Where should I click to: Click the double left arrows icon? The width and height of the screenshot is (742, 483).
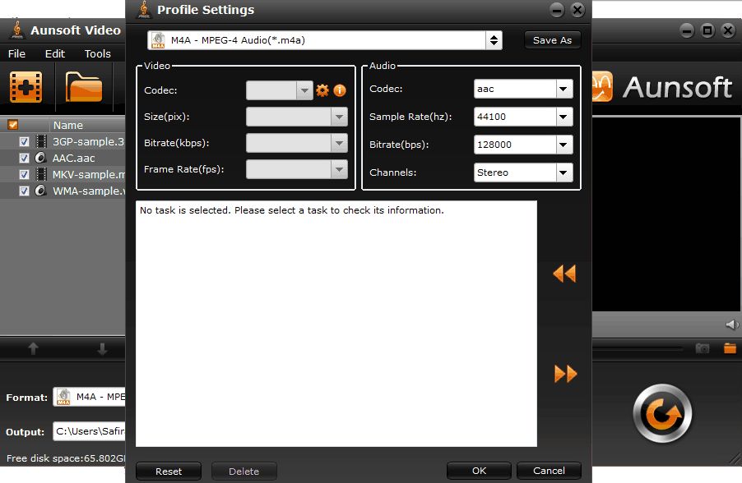564,274
